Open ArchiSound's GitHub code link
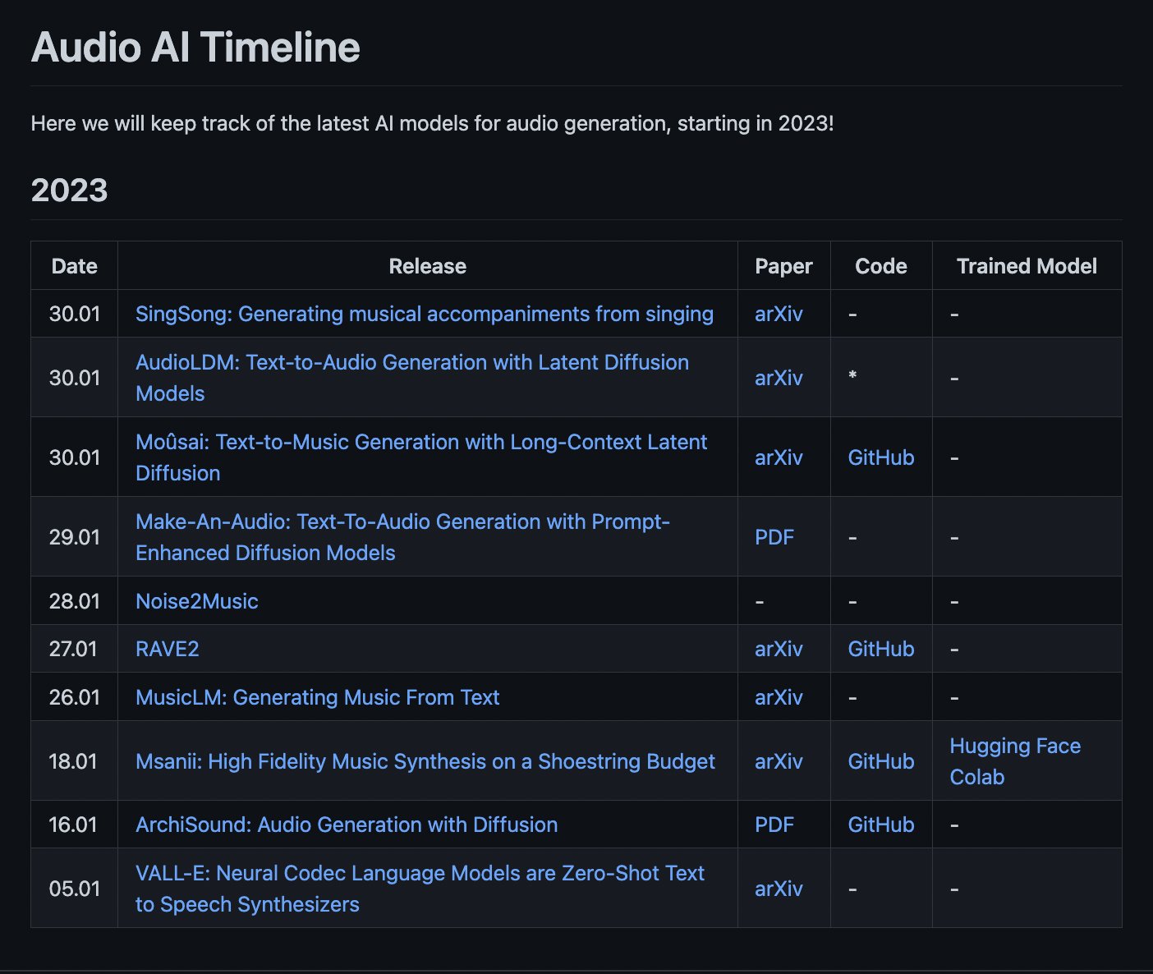This screenshot has height=974, width=1153. pyautogui.click(x=880, y=825)
